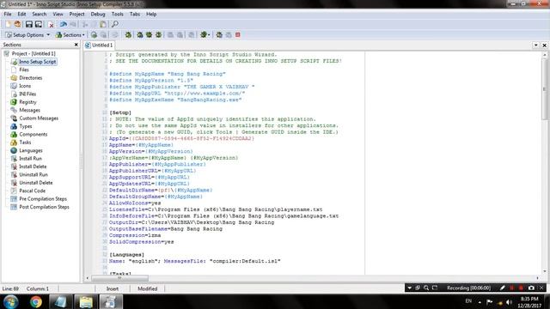The height and width of the screenshot is (309, 550).
Task: Select Install Run section
Action: coord(30,158)
